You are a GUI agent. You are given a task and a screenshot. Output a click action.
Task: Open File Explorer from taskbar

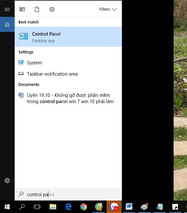coord(53,207)
